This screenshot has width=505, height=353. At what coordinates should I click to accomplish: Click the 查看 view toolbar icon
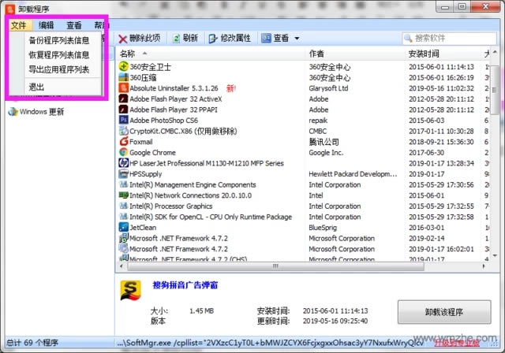[266, 39]
